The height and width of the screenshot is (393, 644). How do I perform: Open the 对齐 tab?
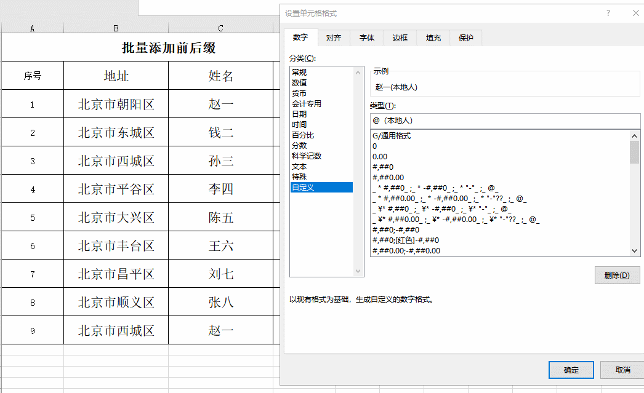[334, 38]
